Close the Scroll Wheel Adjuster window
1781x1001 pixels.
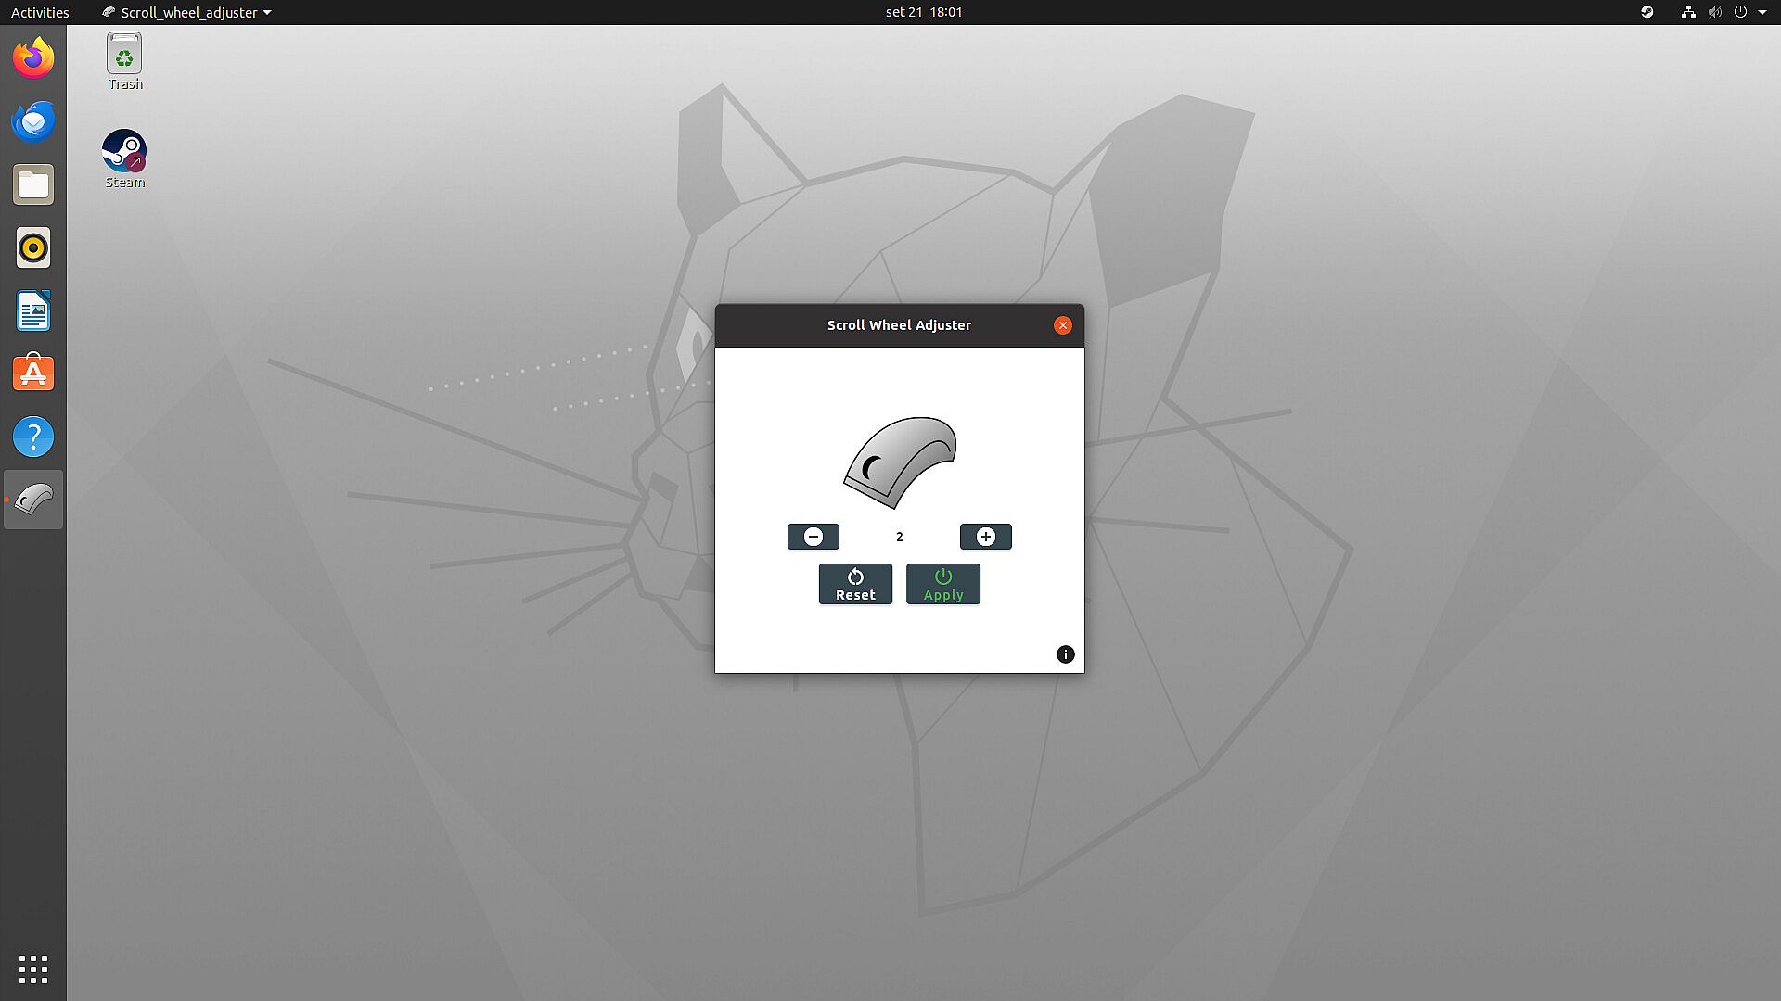(1062, 325)
